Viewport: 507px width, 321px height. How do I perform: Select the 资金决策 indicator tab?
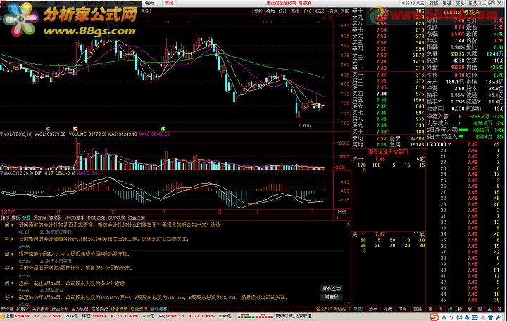tap(137, 218)
